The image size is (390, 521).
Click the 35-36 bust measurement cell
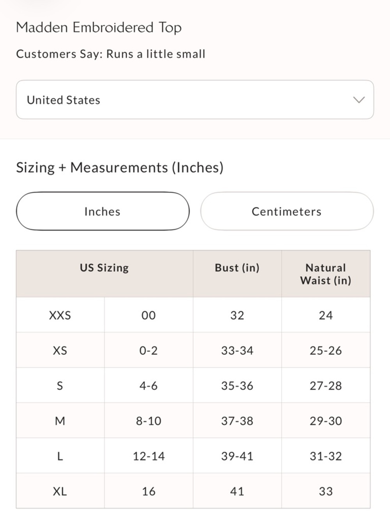pyautogui.click(x=237, y=385)
